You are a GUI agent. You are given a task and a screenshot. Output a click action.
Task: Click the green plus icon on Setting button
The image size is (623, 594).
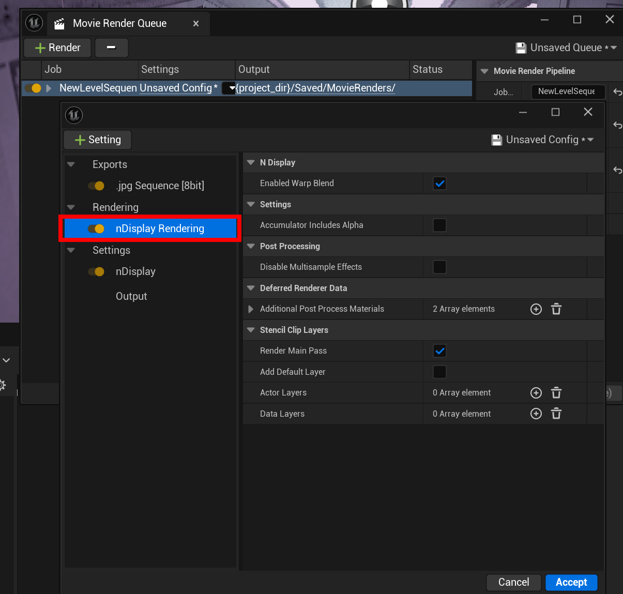80,140
